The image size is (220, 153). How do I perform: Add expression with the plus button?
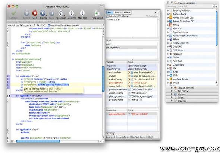pos(107,134)
